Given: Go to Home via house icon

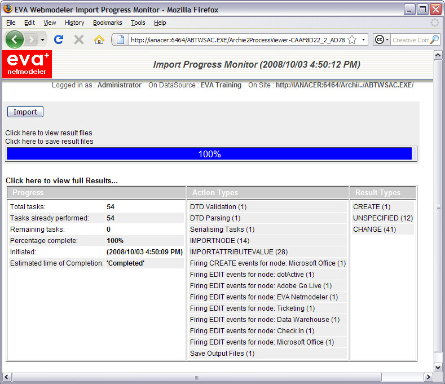Looking at the screenshot, I should [99, 39].
